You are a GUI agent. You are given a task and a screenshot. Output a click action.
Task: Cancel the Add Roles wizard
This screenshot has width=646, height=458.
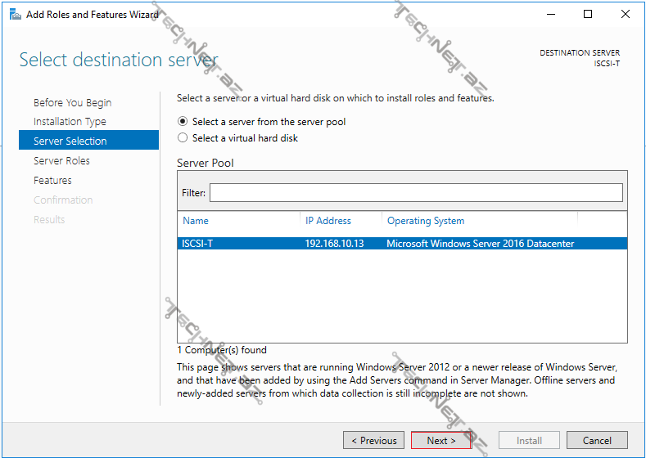(597, 440)
